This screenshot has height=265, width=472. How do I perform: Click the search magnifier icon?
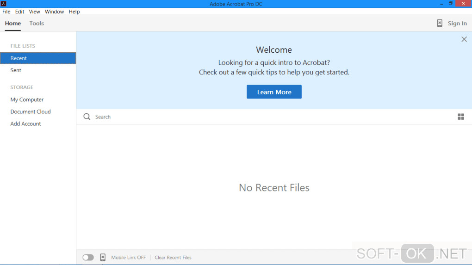(x=87, y=117)
